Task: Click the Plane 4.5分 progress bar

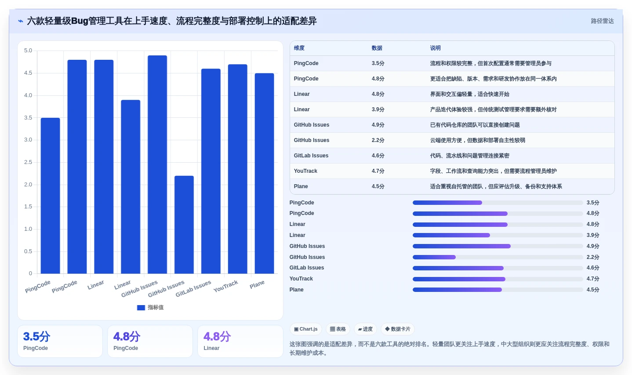Action: coord(498,290)
